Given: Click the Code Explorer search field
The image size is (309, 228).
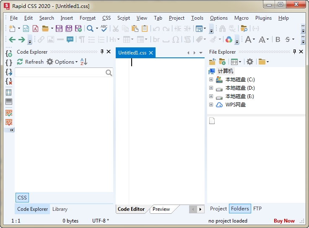Looking at the screenshot, I should pos(64,73).
